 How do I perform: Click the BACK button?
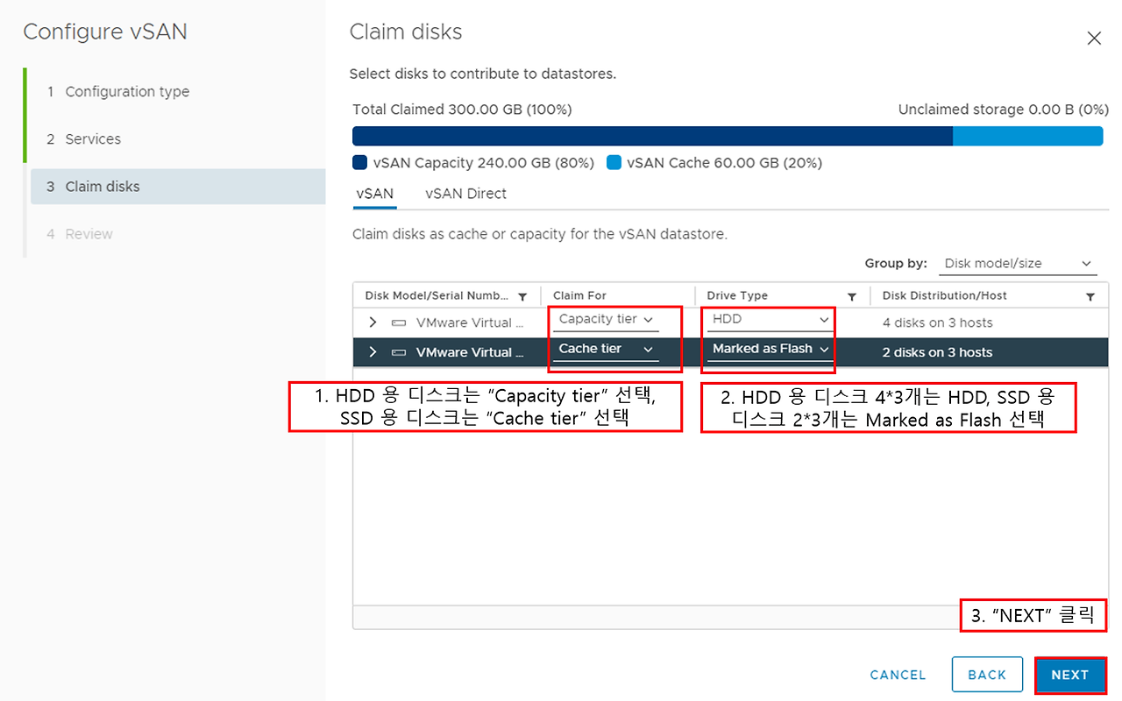[x=987, y=675]
